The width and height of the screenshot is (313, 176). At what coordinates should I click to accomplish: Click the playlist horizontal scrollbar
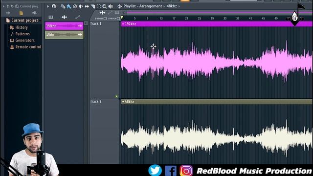coord(220,13)
